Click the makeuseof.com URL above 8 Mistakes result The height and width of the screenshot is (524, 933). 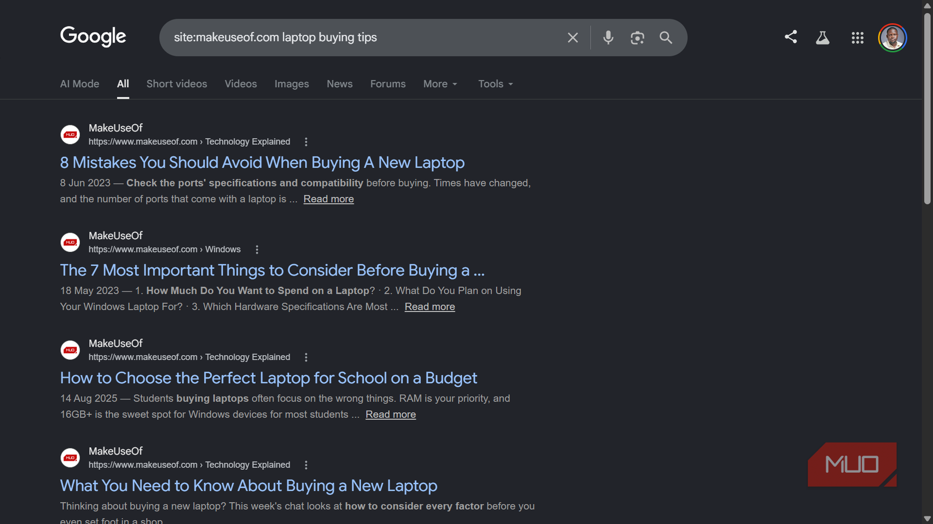click(x=189, y=142)
